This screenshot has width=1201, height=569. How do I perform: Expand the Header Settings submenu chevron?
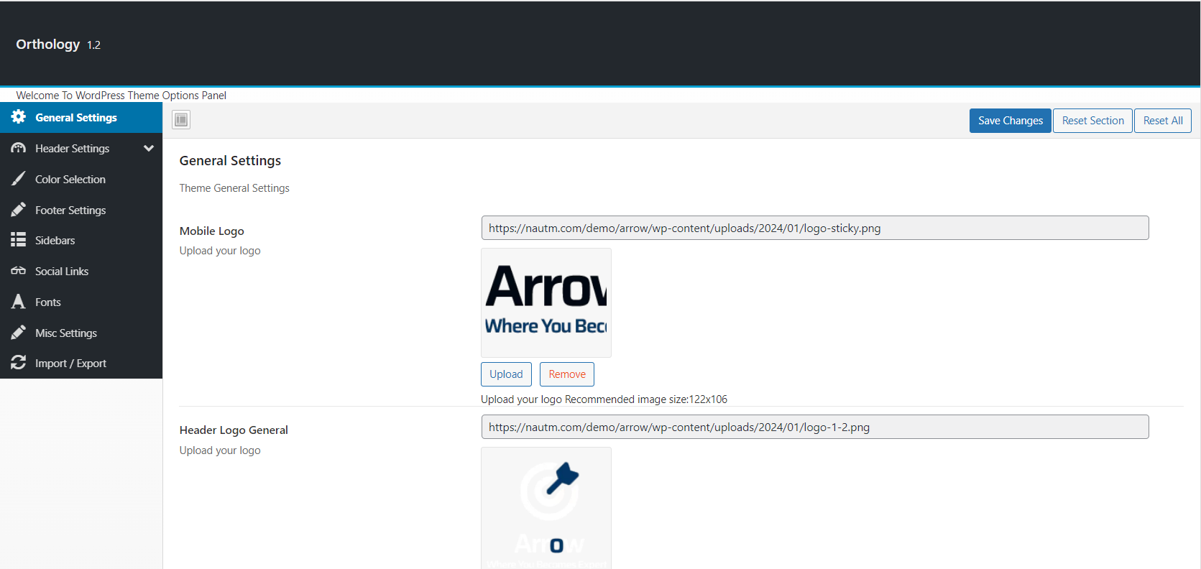tap(149, 148)
